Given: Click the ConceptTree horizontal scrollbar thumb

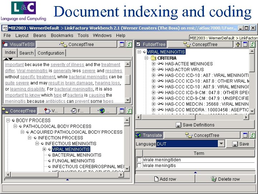Looking at the screenshot, I should [34, 175].
